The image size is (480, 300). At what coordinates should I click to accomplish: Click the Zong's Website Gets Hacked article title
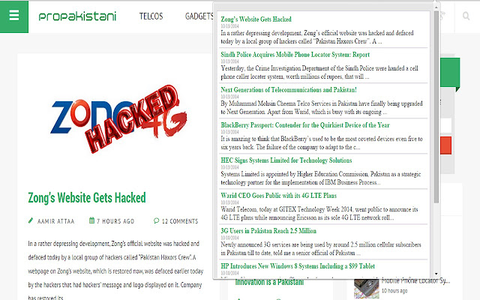click(87, 198)
